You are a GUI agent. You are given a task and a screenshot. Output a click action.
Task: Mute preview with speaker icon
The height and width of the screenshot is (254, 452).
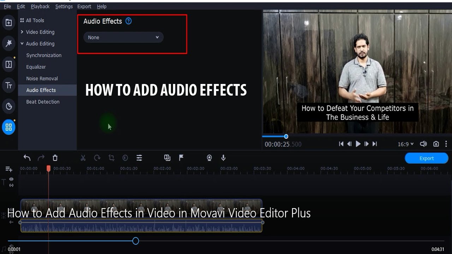(x=423, y=144)
